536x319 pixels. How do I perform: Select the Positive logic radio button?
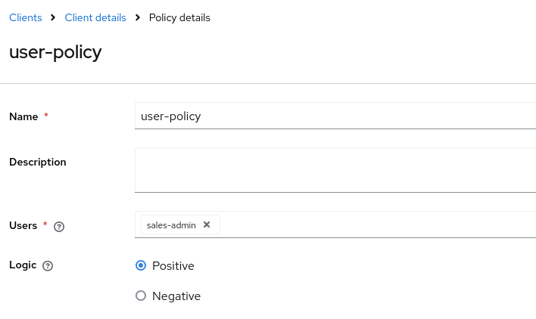coord(140,265)
